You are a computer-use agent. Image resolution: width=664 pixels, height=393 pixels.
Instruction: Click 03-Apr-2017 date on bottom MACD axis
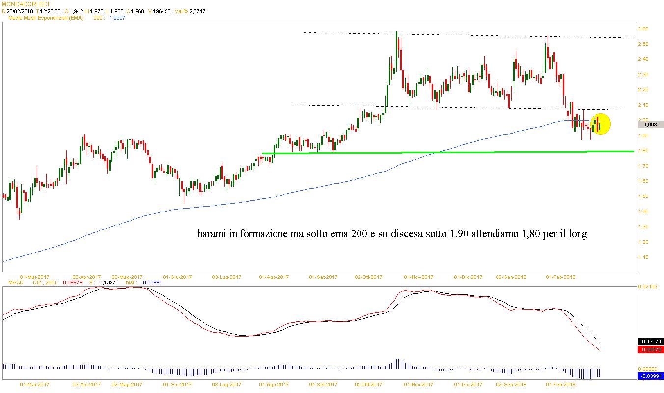tap(86, 385)
